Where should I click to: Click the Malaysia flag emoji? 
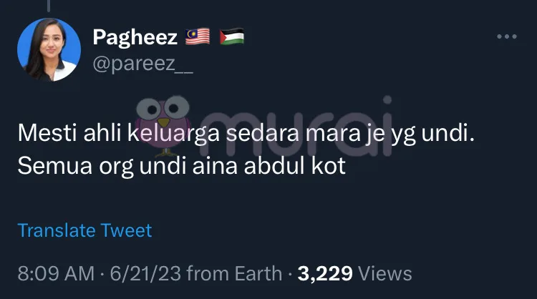pos(198,36)
